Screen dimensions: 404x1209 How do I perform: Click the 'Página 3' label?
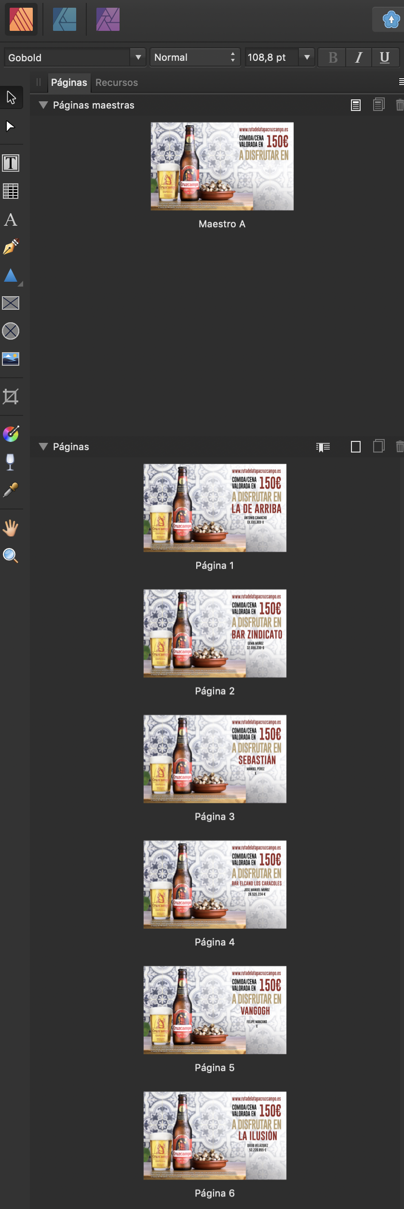click(215, 817)
